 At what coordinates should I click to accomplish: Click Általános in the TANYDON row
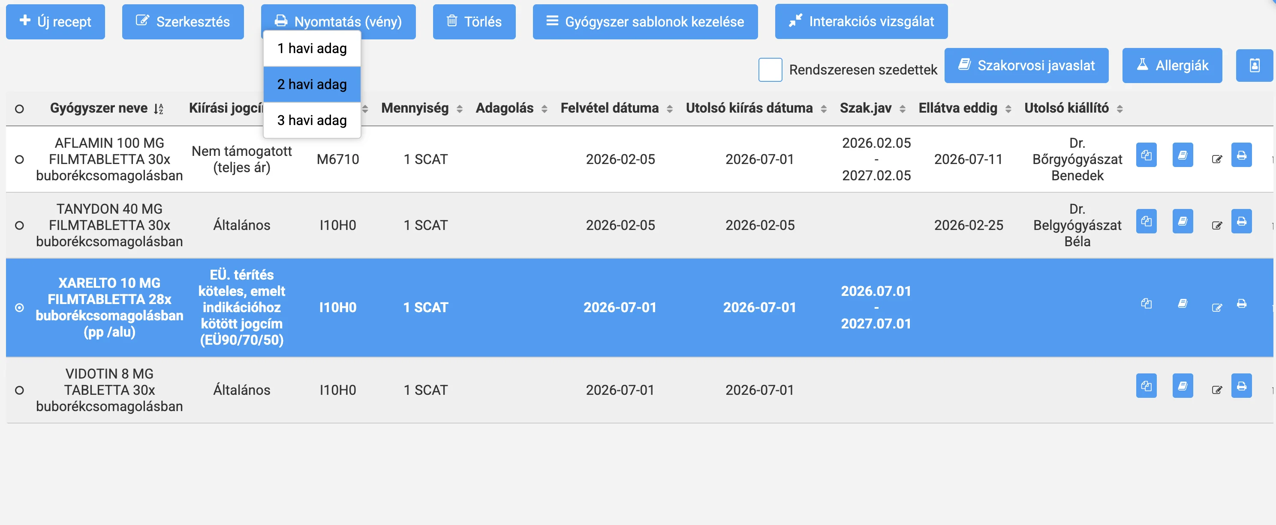point(242,226)
